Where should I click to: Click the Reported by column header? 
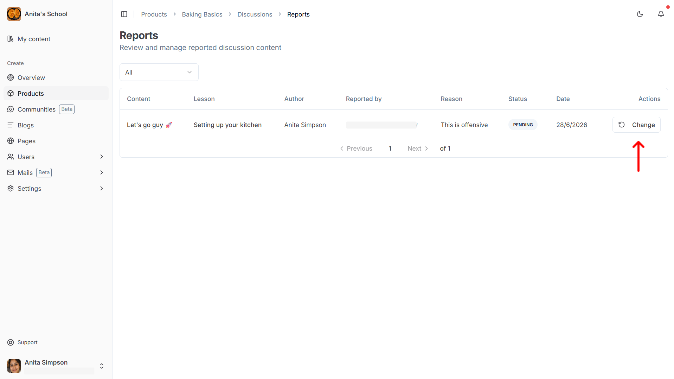(x=364, y=99)
